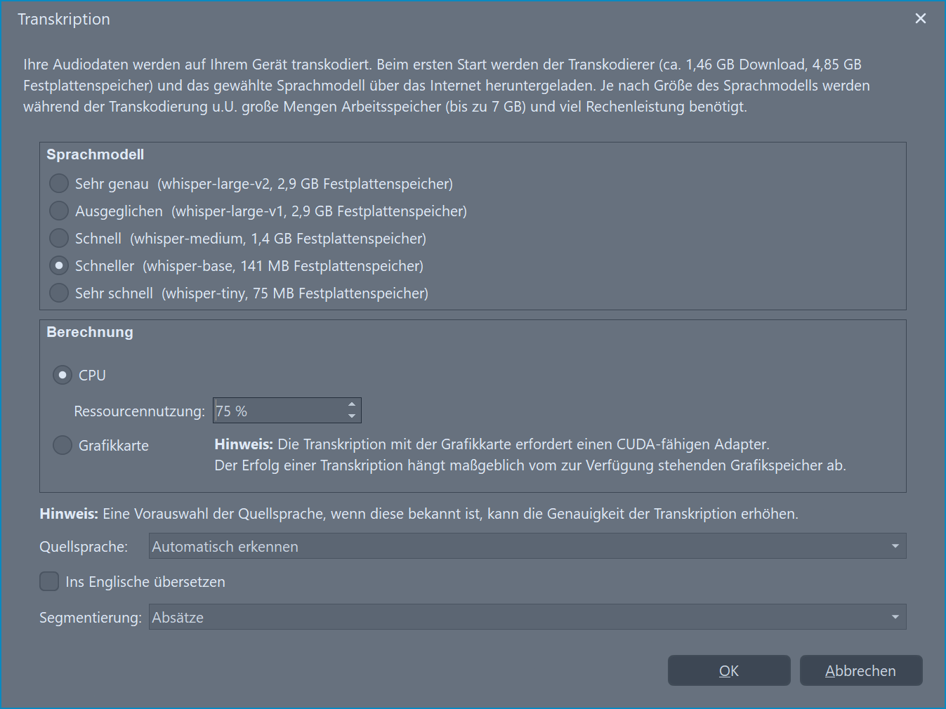Click the 'Schneller' whisper-base radio button

pyautogui.click(x=59, y=266)
